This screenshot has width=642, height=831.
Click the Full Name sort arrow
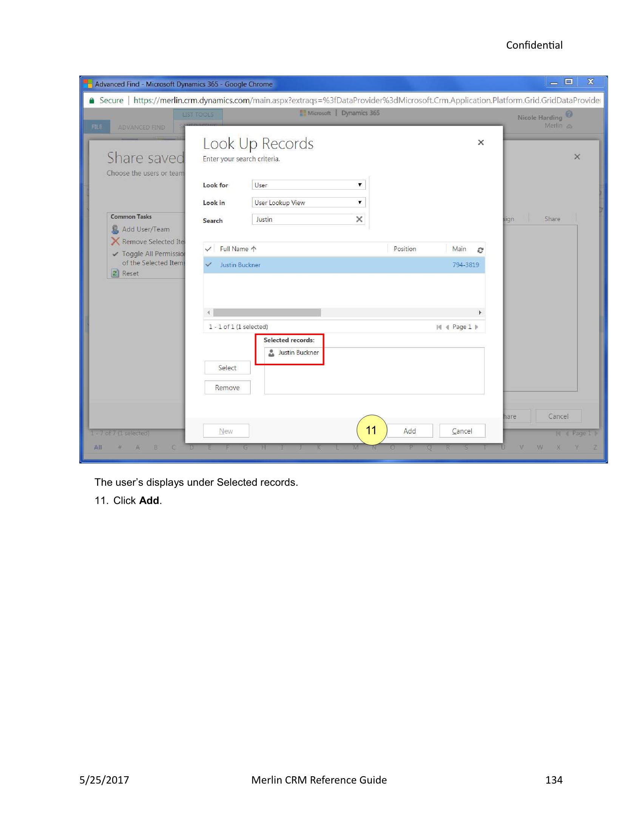[x=253, y=249]
